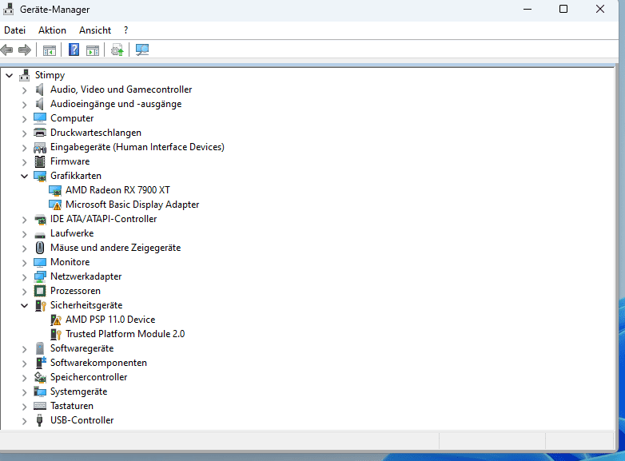Screen dimensions: 625x461
Task: Select the AMD Radeon RX 7900 XT entry
Action: (x=117, y=190)
